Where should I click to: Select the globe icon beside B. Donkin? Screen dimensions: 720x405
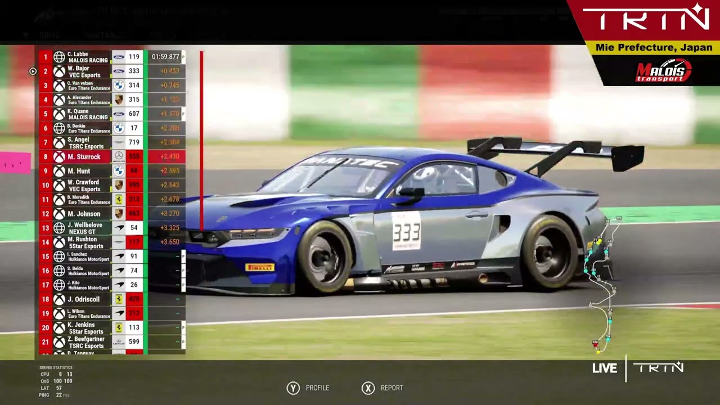pos(59,128)
